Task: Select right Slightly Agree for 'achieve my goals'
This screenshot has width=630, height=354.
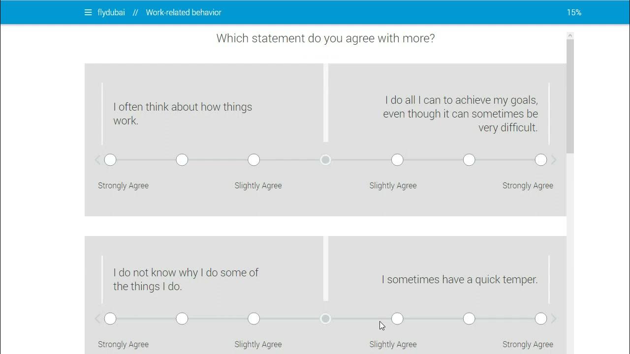Action: click(x=397, y=160)
